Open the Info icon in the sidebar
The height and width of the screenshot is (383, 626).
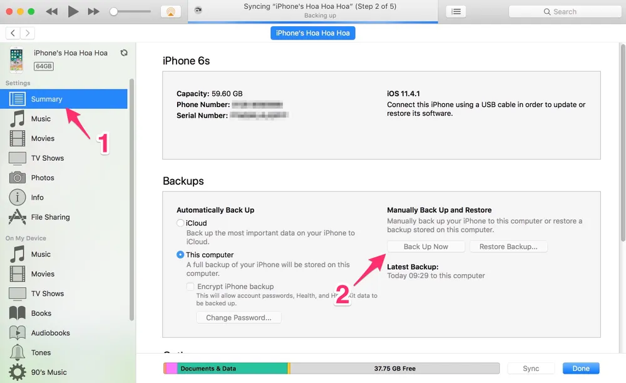tap(17, 197)
